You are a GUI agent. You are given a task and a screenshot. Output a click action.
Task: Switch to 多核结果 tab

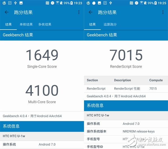coord(45,25)
